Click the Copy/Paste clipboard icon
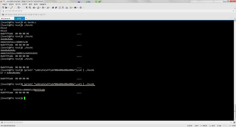The image size is (236, 127). tap(27, 8)
